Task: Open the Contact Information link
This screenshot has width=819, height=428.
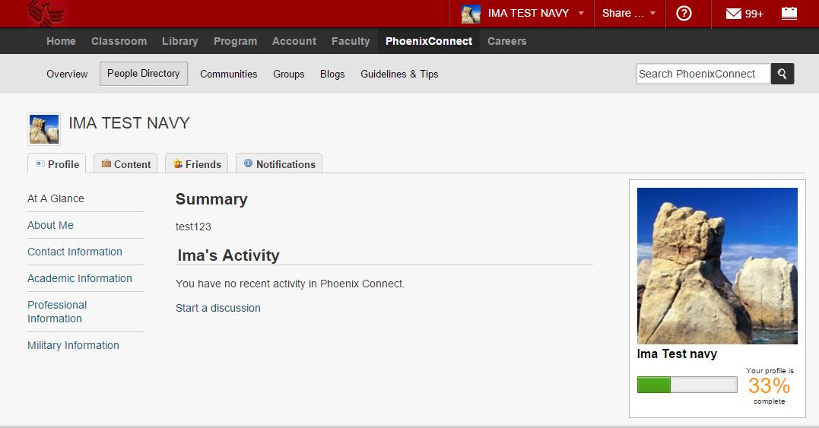Action: (75, 252)
